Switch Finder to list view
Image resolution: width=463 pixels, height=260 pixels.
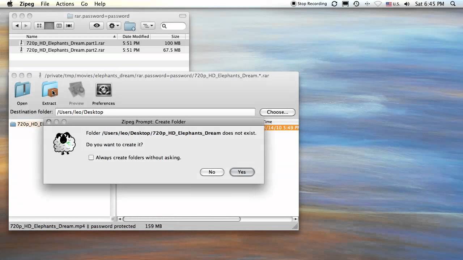(x=49, y=26)
